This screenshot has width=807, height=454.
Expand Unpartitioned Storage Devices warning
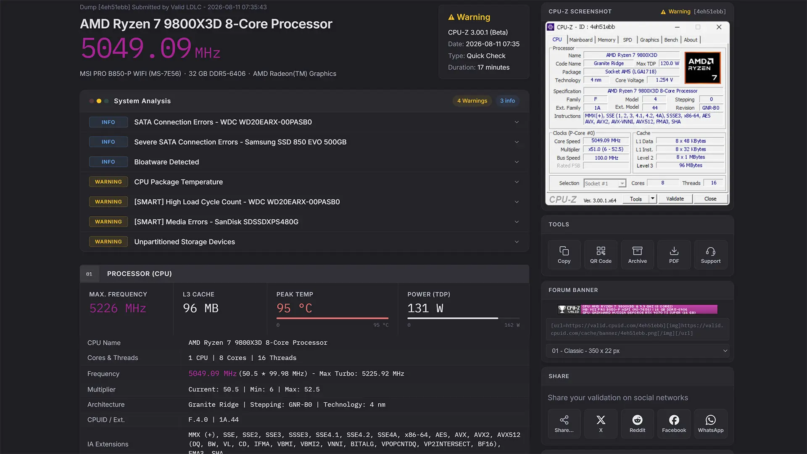[x=304, y=242]
